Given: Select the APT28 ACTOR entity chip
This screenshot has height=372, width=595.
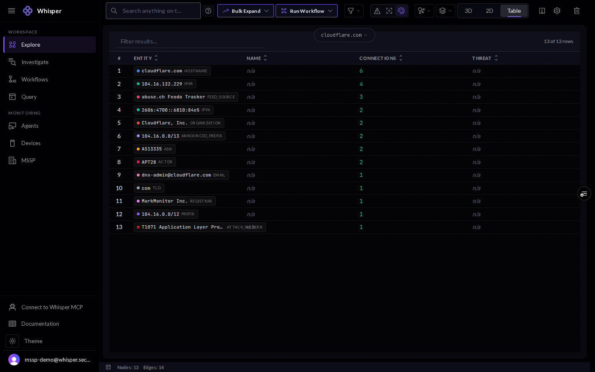Looking at the screenshot, I should (x=155, y=162).
